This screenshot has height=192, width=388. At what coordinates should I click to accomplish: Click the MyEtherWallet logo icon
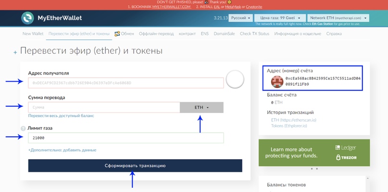coord(27,18)
